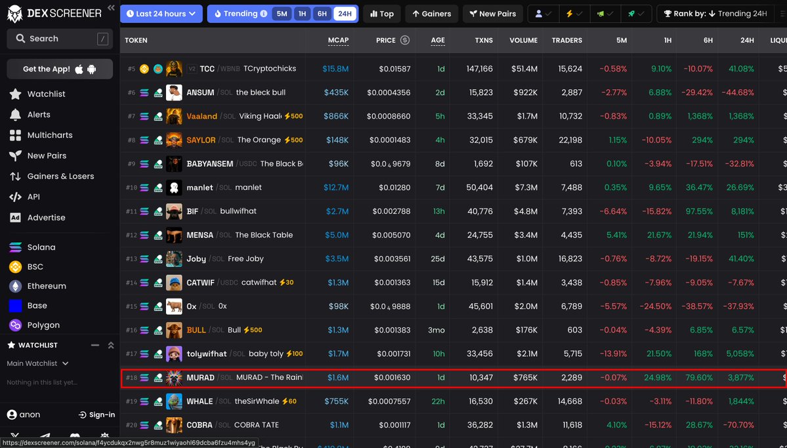Click the $15.8M market cap value
This screenshot has height=448, width=787.
point(336,69)
